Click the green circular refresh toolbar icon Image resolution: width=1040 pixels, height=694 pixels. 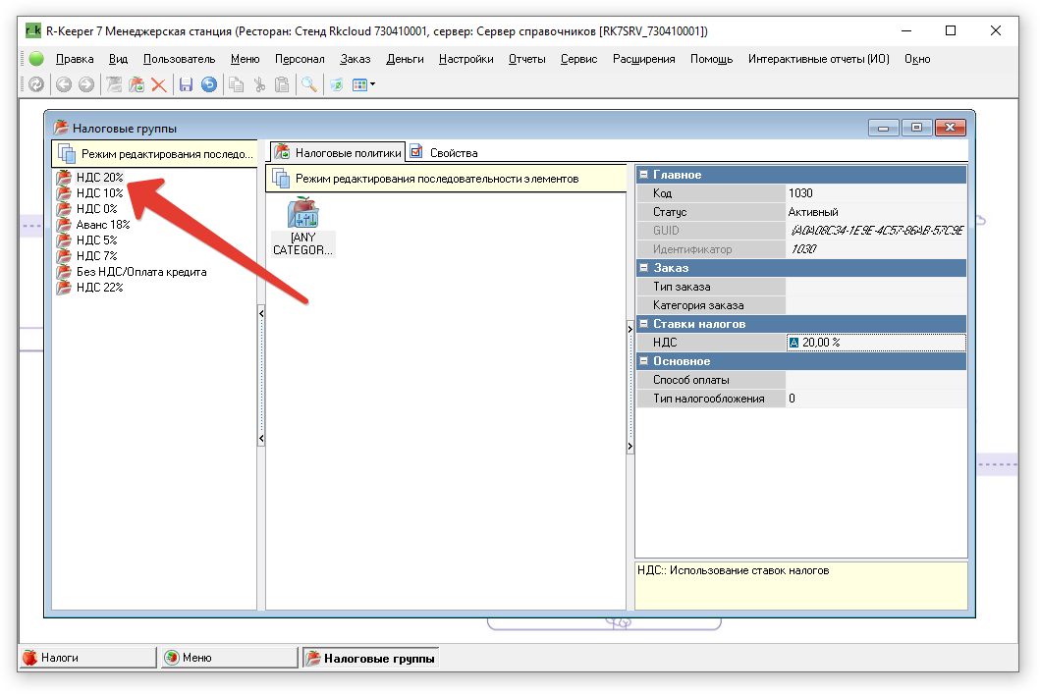click(336, 85)
